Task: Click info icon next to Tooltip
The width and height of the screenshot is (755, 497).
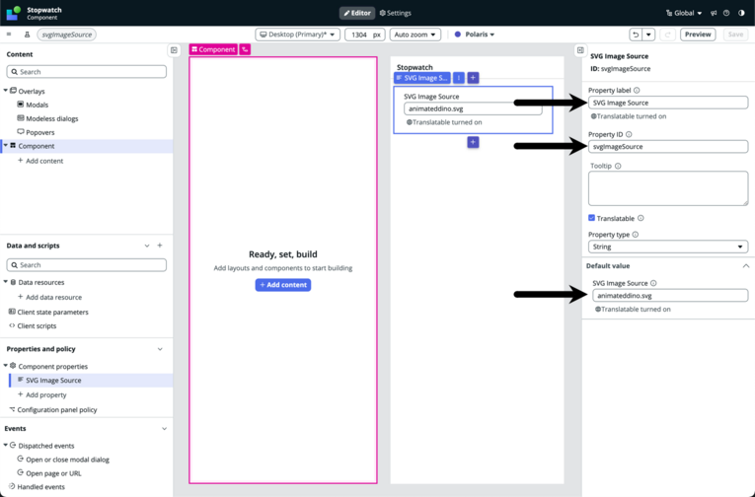Action: tap(618, 166)
